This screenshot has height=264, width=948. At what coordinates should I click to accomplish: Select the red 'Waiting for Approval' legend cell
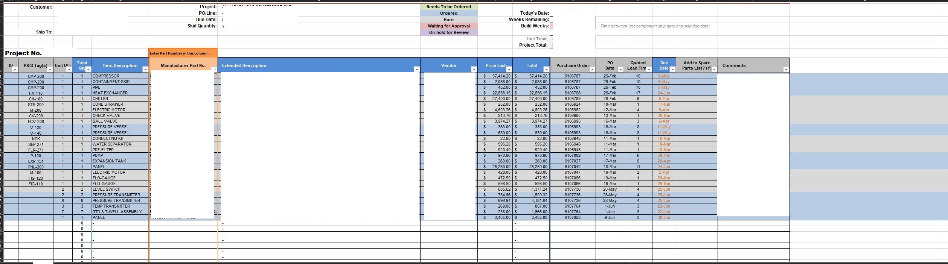pyautogui.click(x=449, y=26)
